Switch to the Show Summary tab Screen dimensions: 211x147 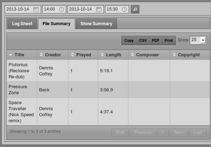pos(96,24)
